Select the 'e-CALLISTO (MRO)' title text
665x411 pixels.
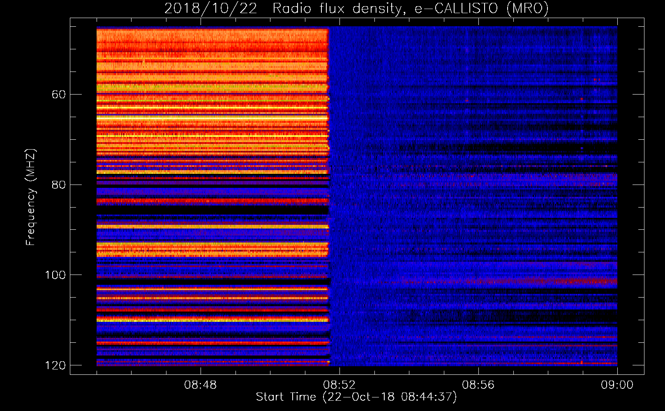pos(482,9)
